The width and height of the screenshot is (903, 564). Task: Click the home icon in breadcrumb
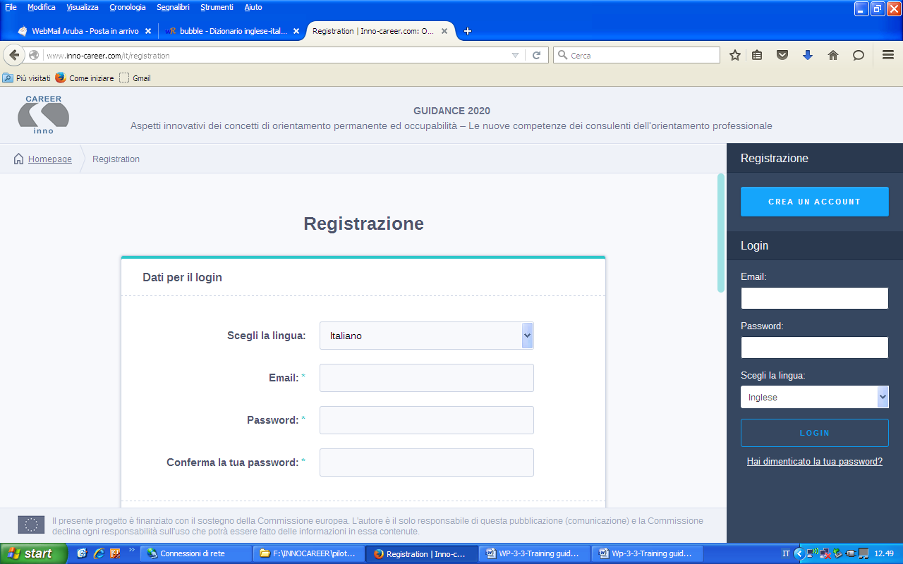pyautogui.click(x=19, y=159)
